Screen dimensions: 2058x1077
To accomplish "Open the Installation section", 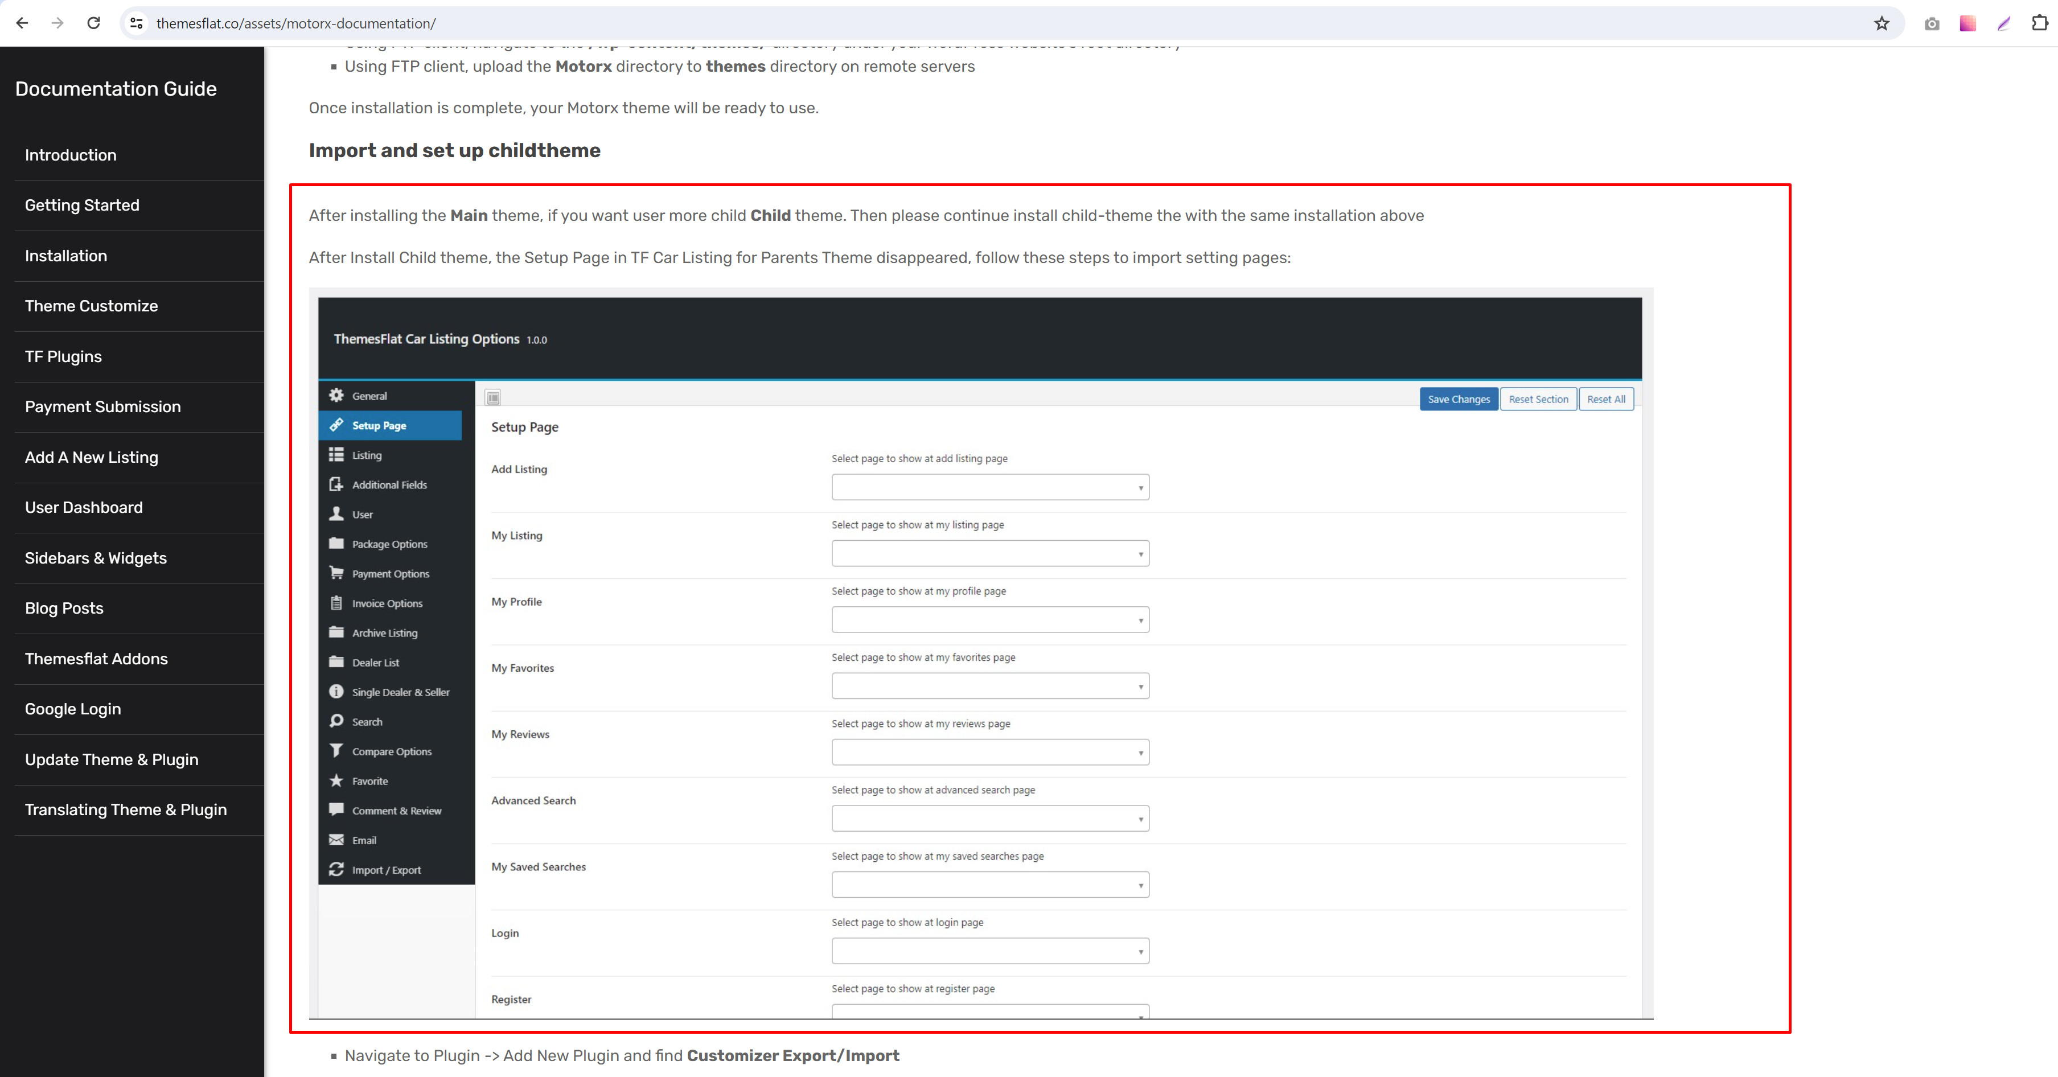I will [x=65, y=256].
